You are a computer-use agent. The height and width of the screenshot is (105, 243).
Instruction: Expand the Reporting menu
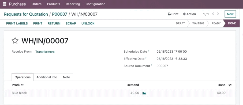pyautogui.click(x=73, y=4)
